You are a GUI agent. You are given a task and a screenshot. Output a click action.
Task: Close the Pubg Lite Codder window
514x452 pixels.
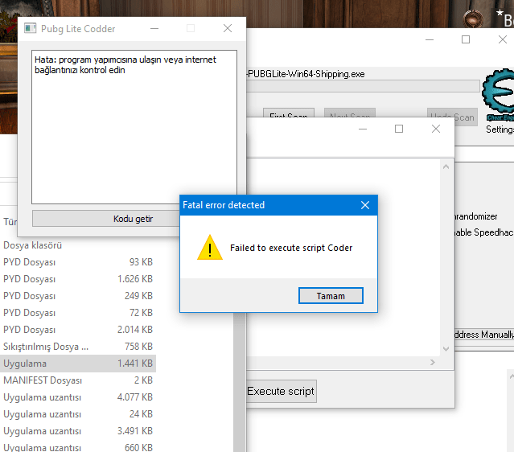228,28
